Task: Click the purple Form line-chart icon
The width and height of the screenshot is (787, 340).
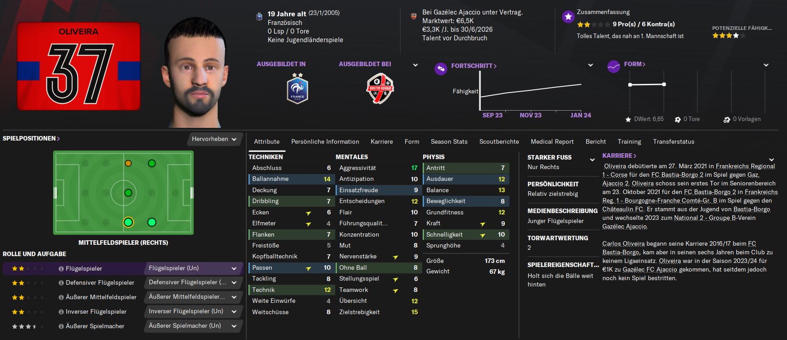Action: [x=613, y=67]
